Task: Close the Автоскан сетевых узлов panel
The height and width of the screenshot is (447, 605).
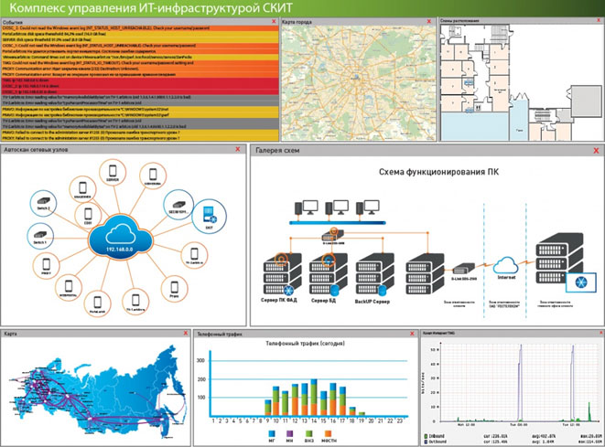Action: click(x=237, y=149)
